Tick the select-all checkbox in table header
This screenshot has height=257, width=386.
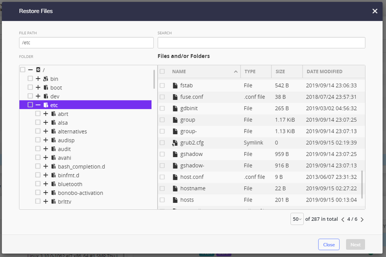pyautogui.click(x=162, y=71)
